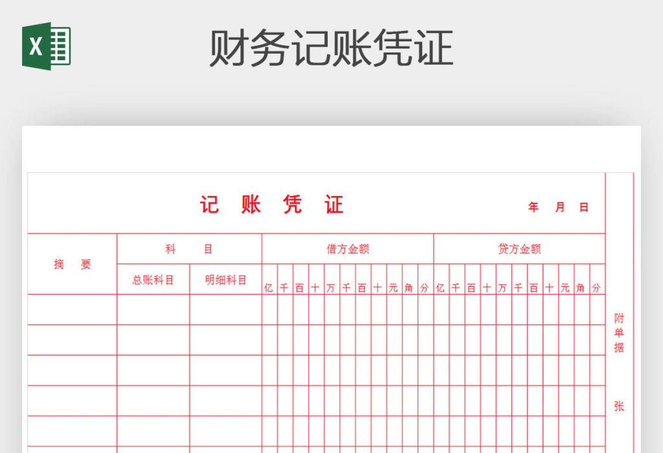663x453 pixels.
Task: Select the 明细科目 header cell
Action: [226, 280]
